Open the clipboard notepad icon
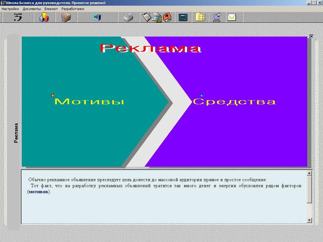The image size is (323, 242). (x=146, y=17)
